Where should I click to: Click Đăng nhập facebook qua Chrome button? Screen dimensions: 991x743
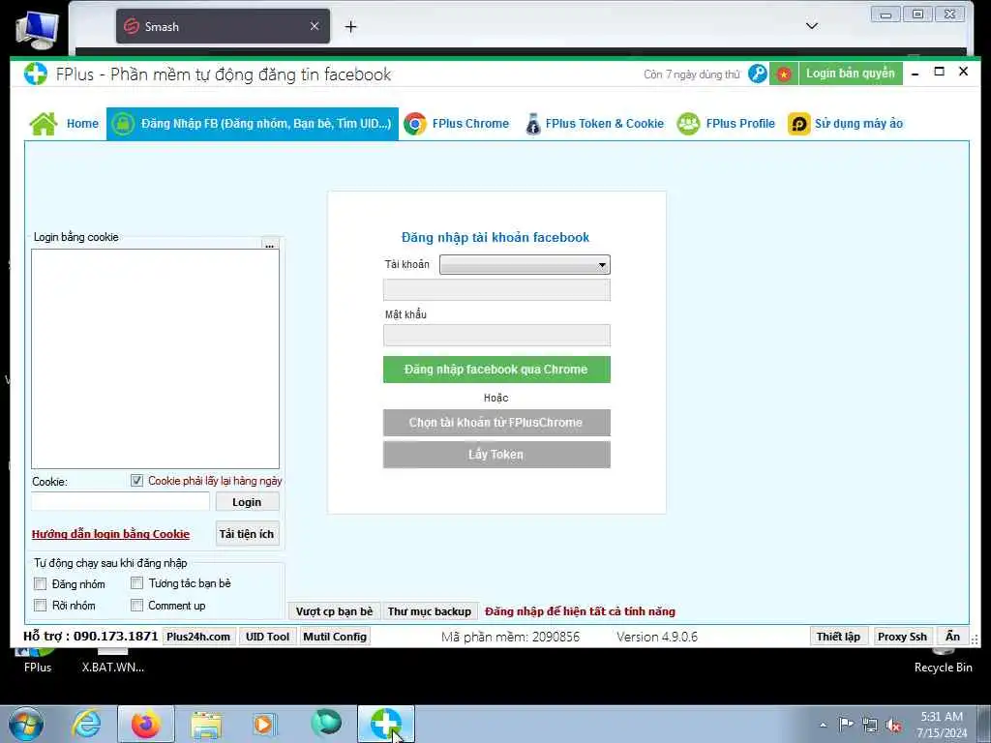(x=496, y=370)
